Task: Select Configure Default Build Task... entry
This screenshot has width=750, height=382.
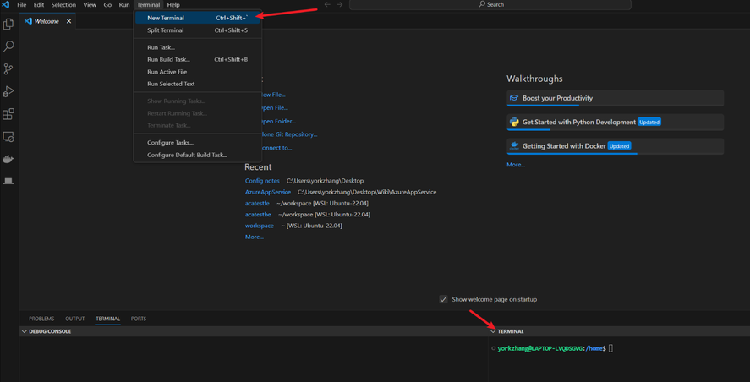Action: coord(198,155)
